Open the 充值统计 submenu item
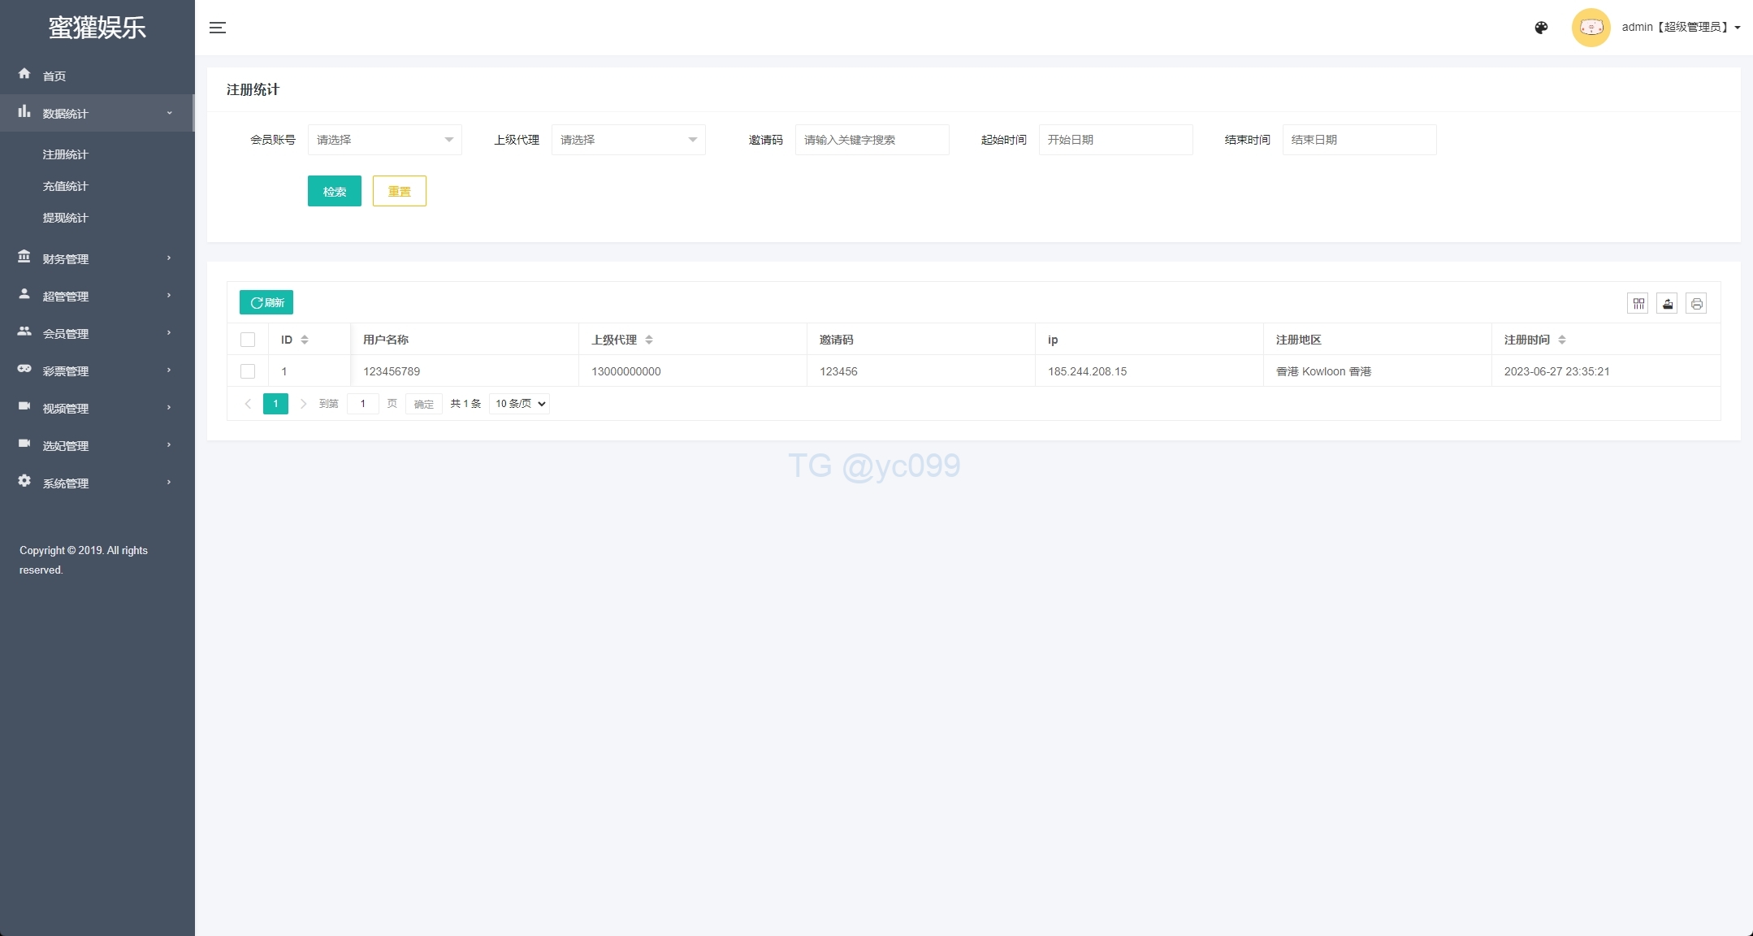The image size is (1753, 936). [65, 186]
